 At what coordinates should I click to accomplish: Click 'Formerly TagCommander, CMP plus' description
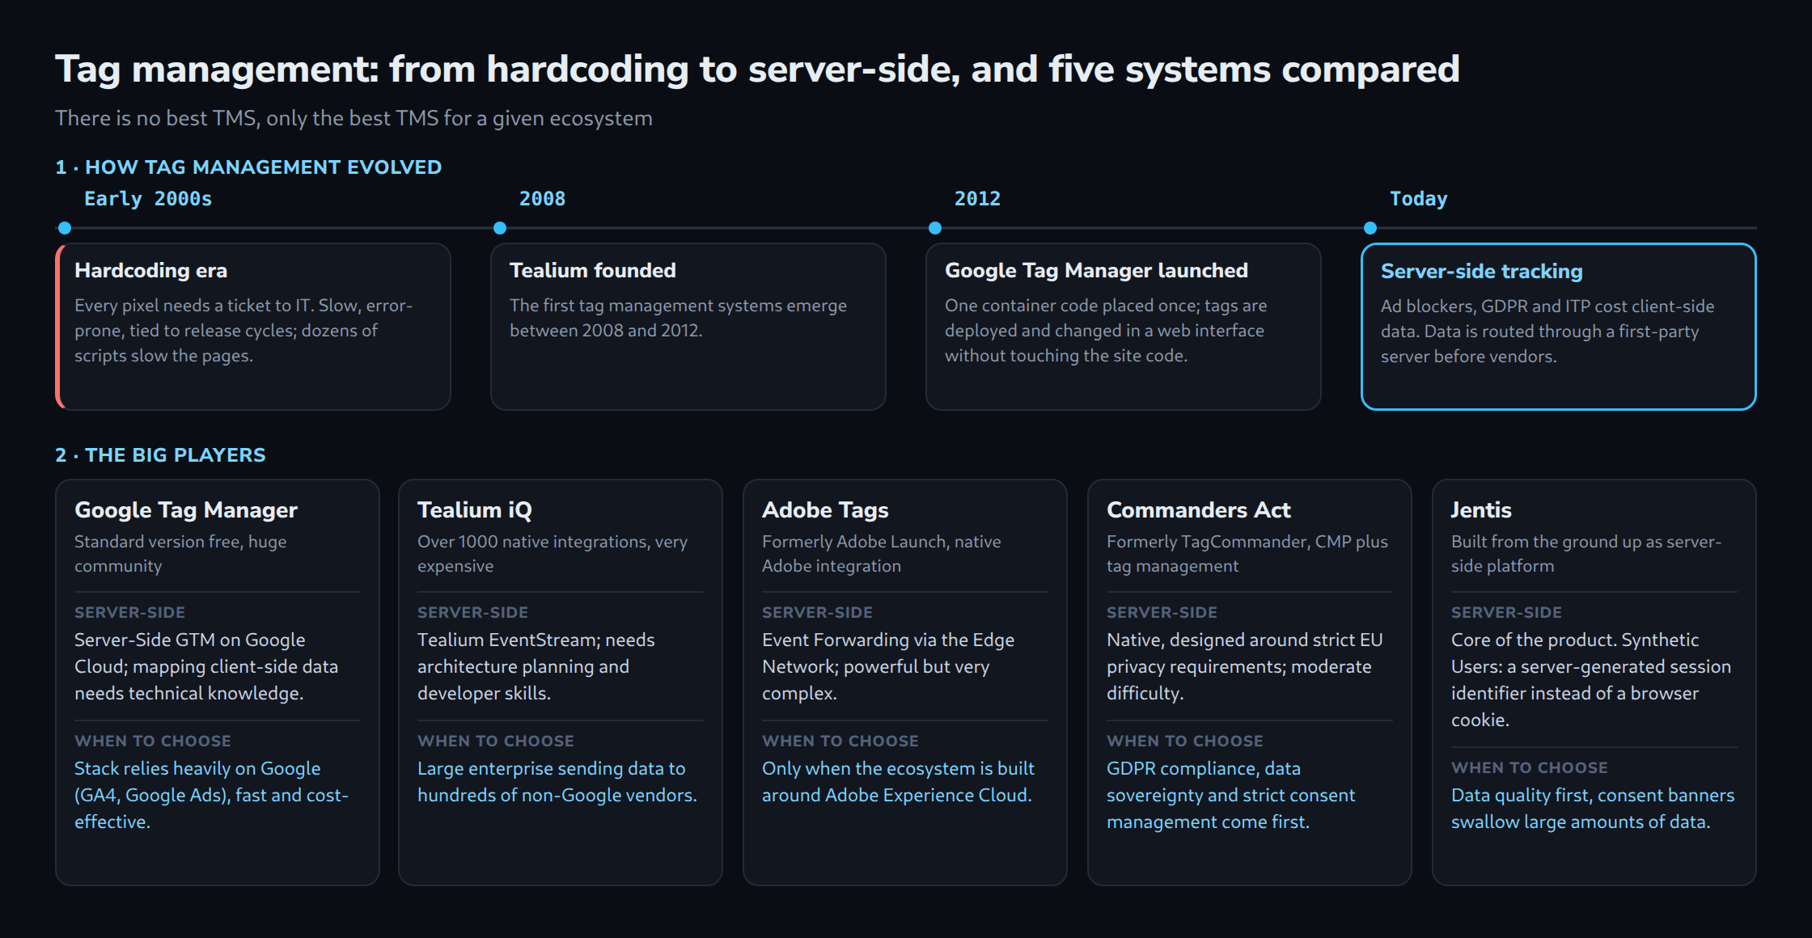tap(1247, 554)
